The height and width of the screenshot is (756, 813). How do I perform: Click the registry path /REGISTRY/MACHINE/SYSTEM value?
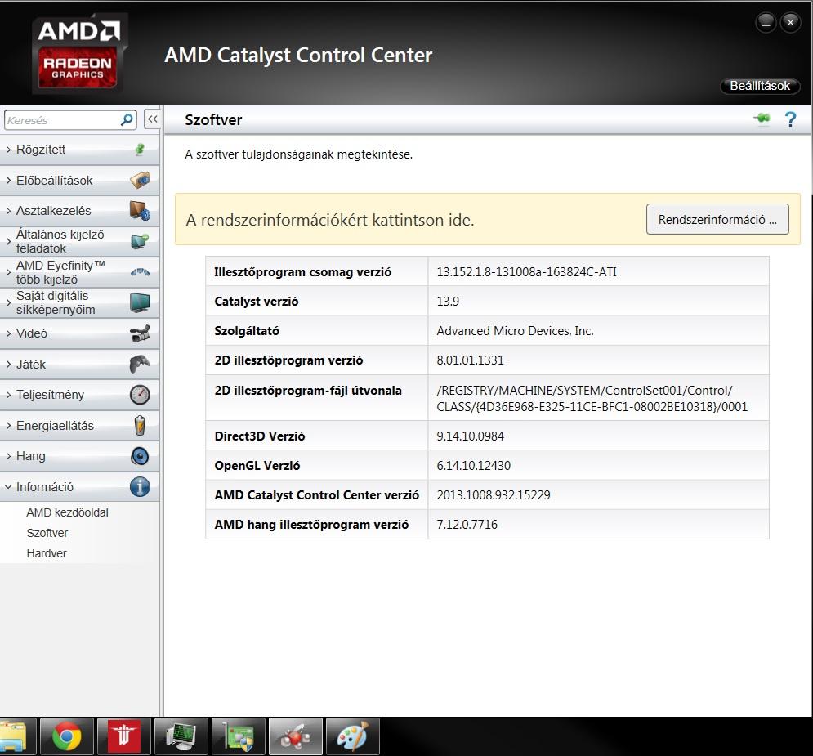(x=592, y=398)
